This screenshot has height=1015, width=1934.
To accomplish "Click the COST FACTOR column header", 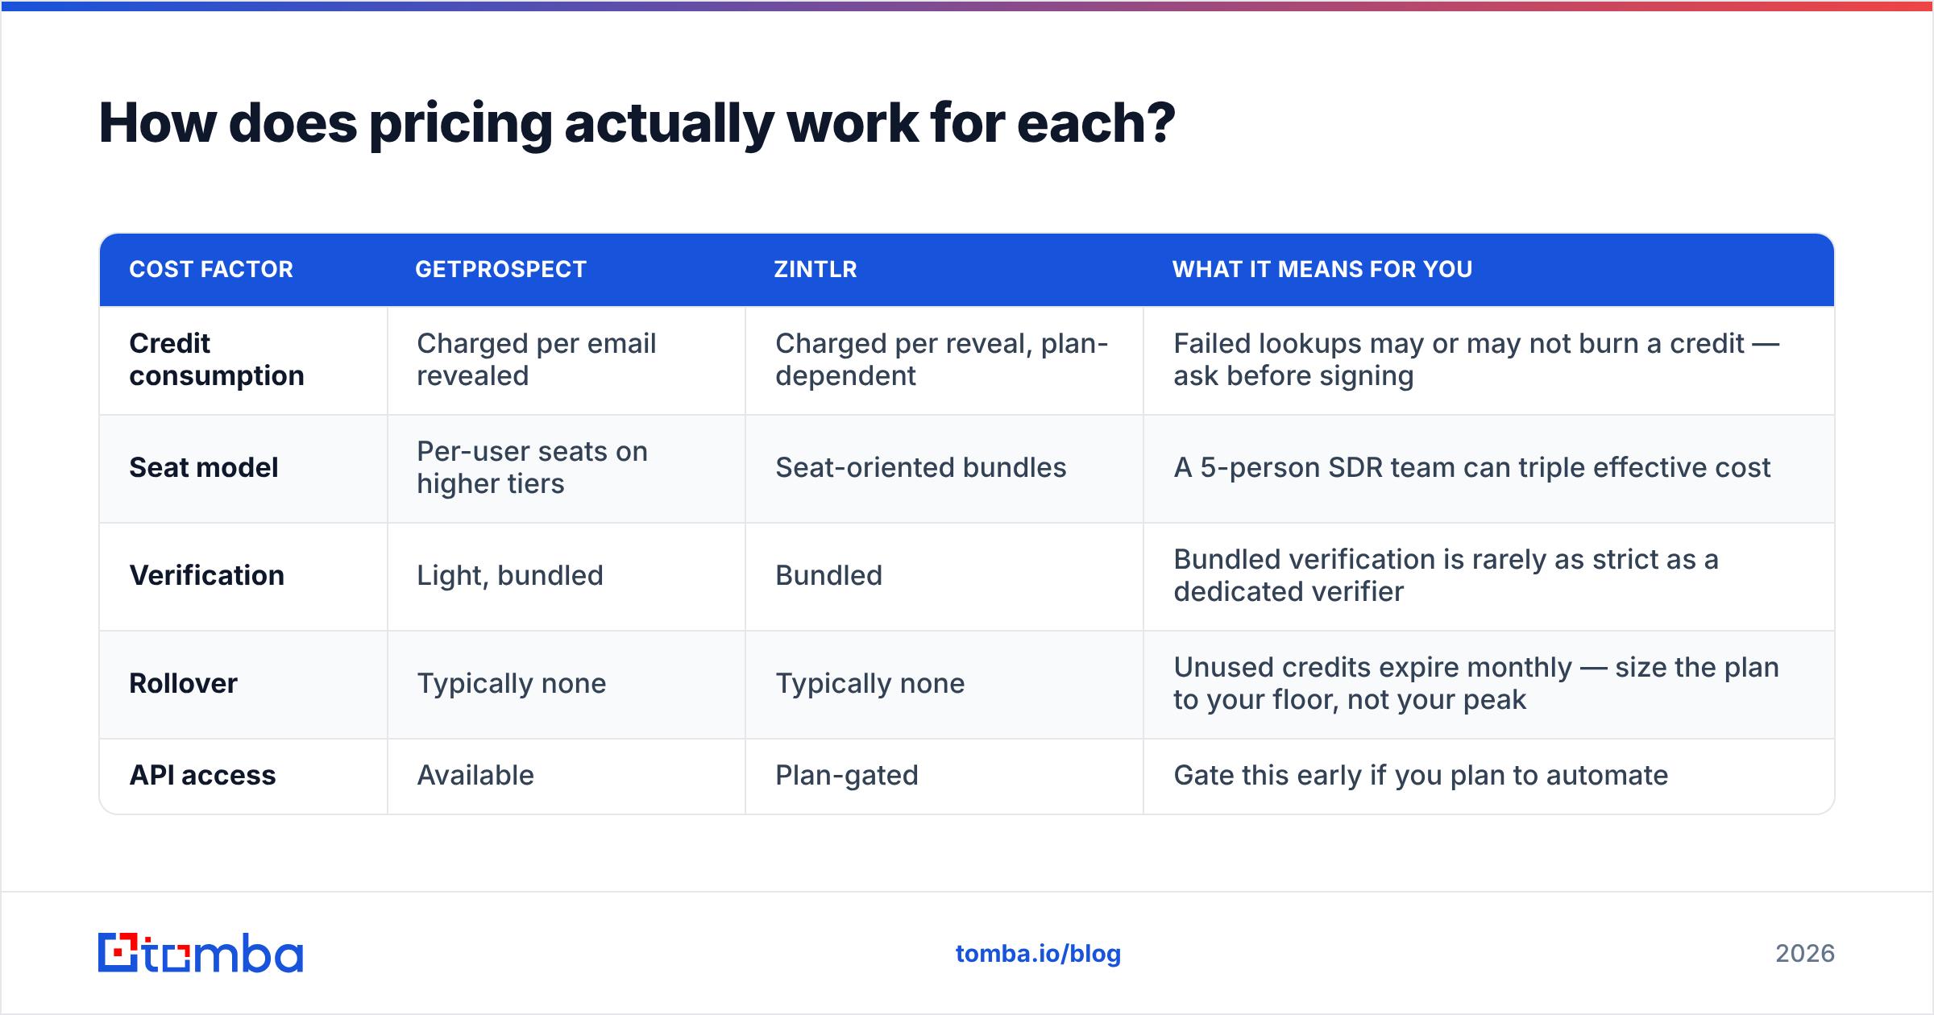I will 211,269.
